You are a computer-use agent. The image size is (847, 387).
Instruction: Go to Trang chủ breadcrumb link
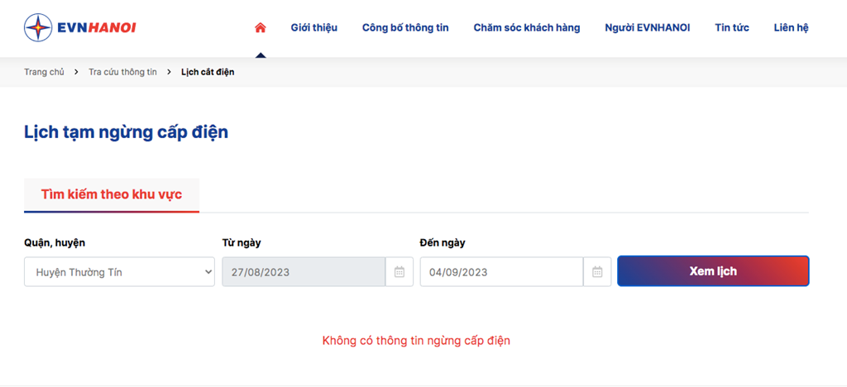click(x=44, y=72)
